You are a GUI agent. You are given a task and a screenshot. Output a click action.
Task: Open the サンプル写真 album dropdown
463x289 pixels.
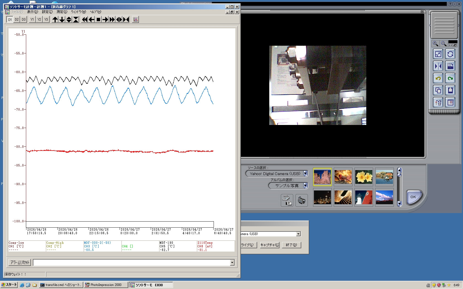coord(305,186)
